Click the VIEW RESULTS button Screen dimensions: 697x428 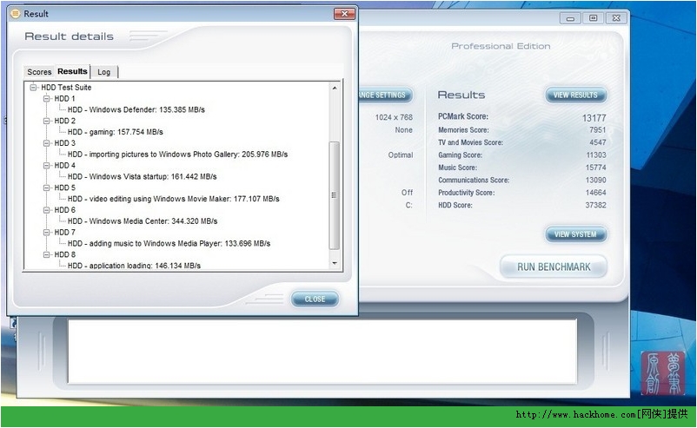pos(575,95)
